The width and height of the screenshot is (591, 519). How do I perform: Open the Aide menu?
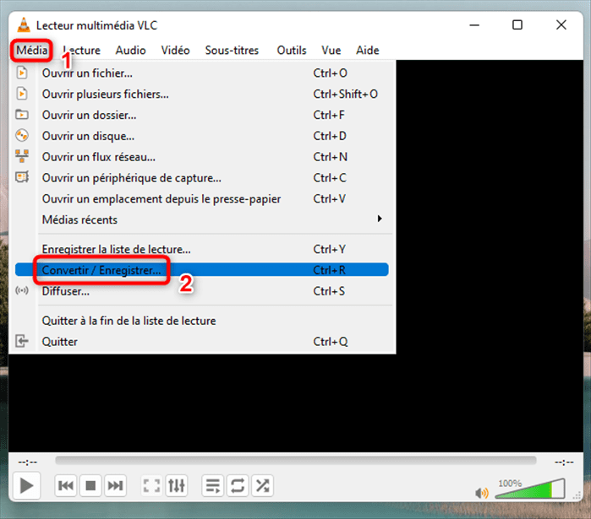368,50
